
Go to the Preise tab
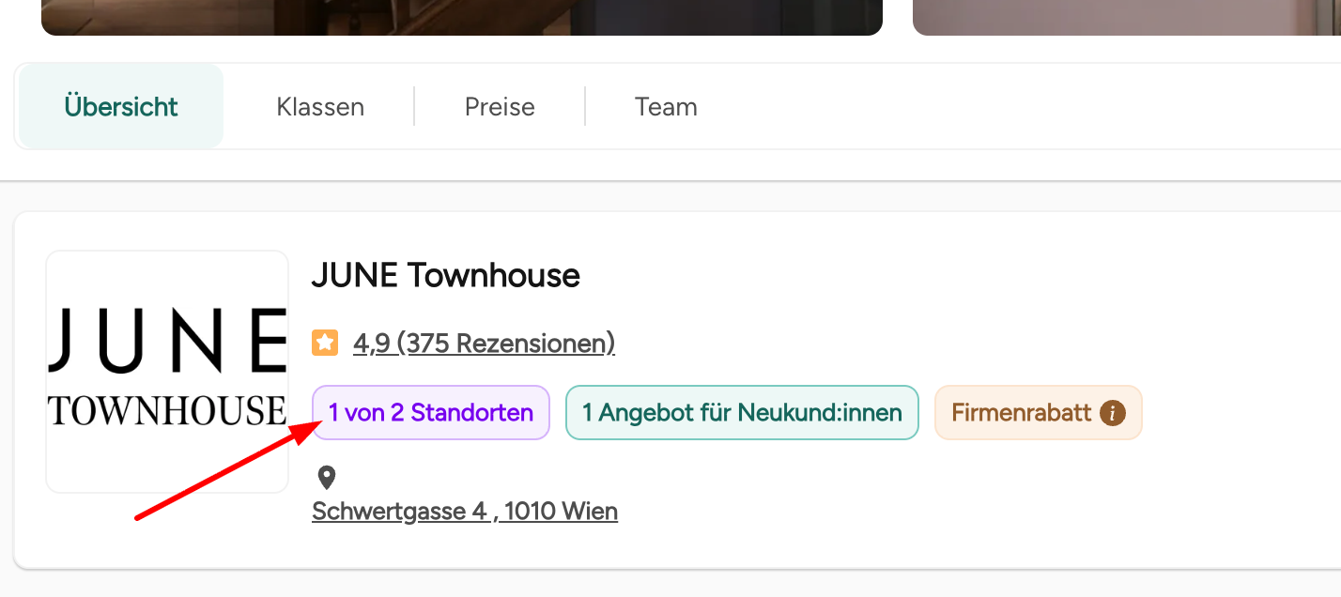pyautogui.click(x=500, y=107)
